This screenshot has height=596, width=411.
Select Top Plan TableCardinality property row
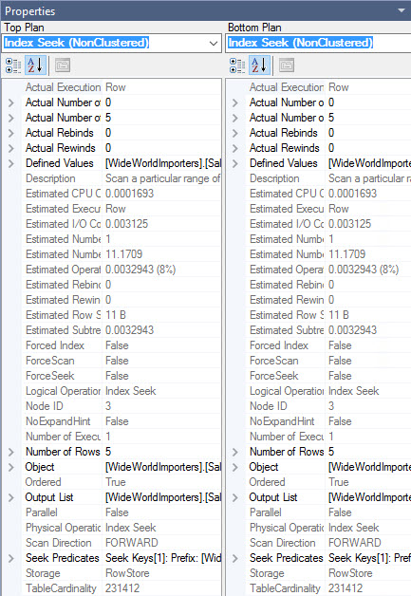tap(111, 588)
